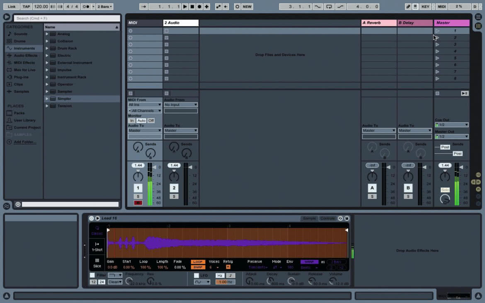The image size is (485, 303).
Task: Start playback with the transport Play button
Action: pos(185,7)
